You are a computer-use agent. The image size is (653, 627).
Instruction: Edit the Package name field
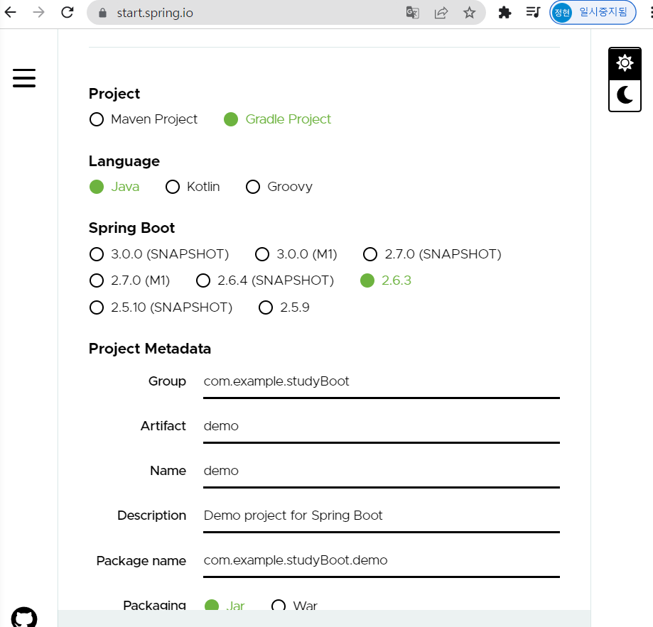[381, 560]
